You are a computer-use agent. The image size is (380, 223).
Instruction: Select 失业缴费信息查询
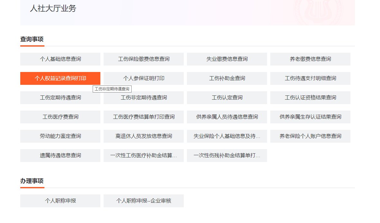[x=227, y=59]
